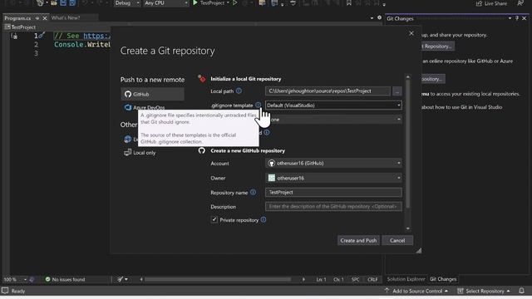Start debugging with TestProject green play button
Viewport: 532px width, 299px height.
pos(195,3)
